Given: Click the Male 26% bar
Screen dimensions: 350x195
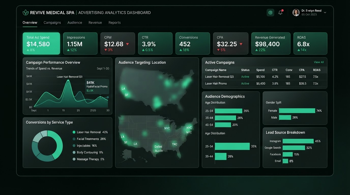Looking at the screenshot, I should click(285, 118).
